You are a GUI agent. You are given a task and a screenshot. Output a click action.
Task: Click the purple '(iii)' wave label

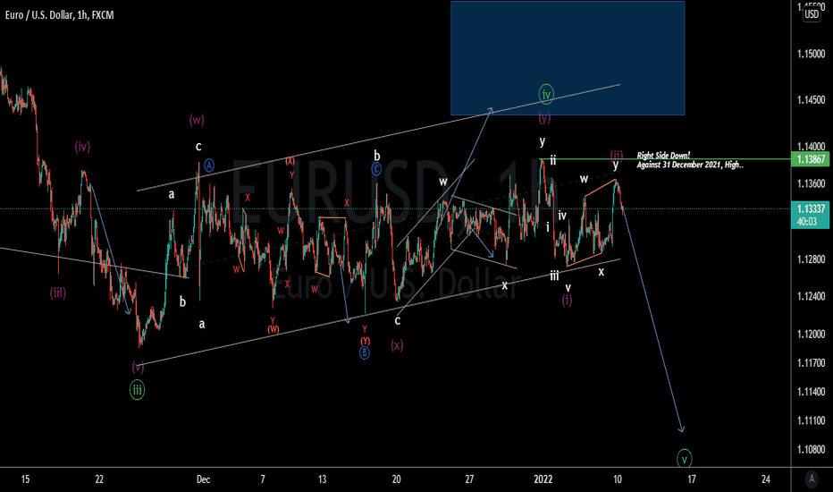point(58,293)
